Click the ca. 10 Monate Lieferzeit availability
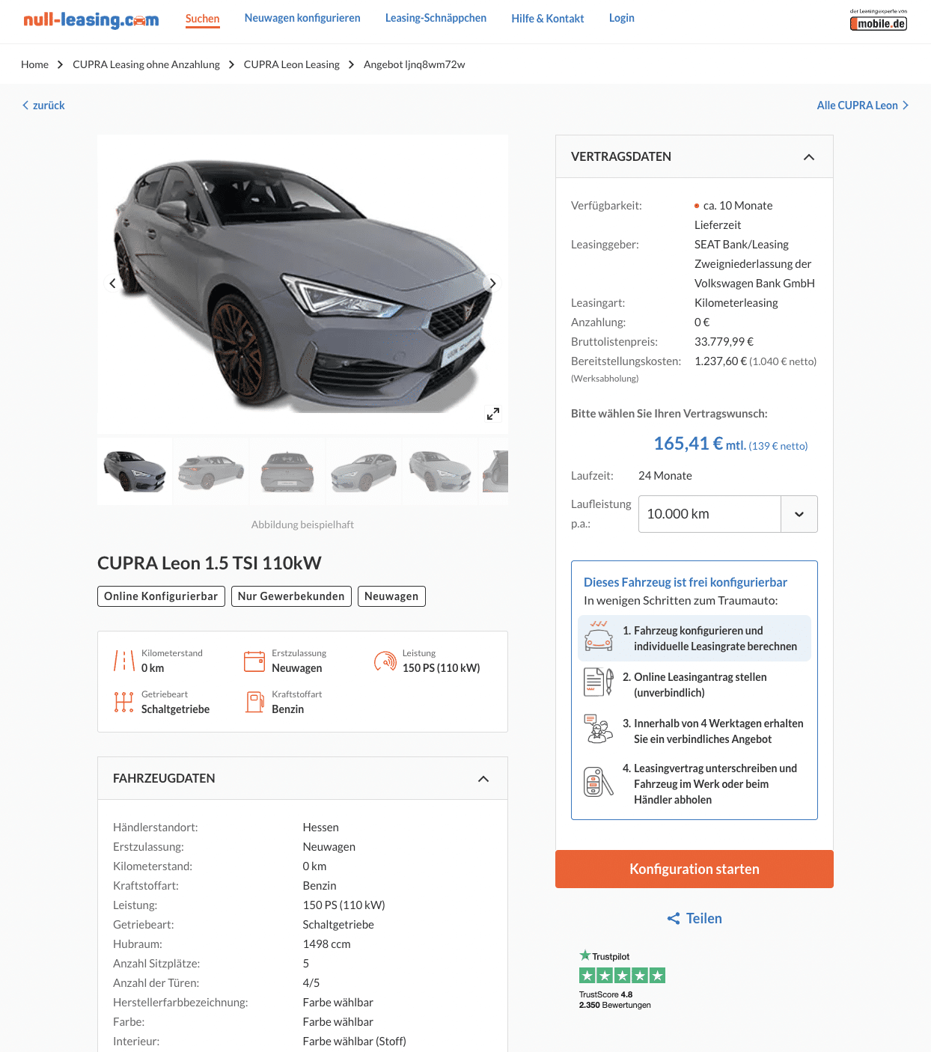This screenshot has width=931, height=1052. (x=733, y=215)
